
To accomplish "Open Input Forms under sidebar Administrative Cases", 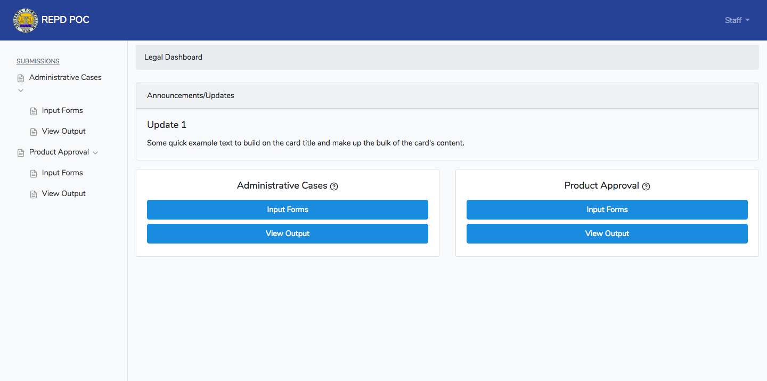I will [62, 111].
